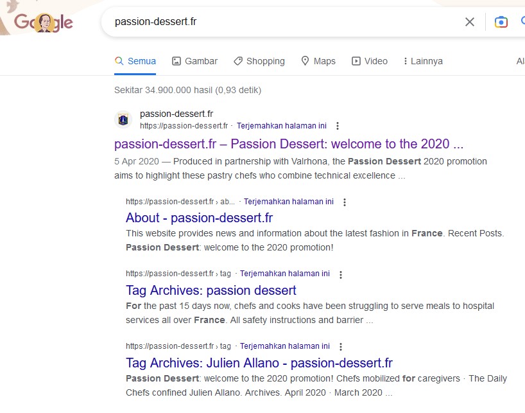
Task: Open three-dot options for first result
Action: click(x=338, y=126)
